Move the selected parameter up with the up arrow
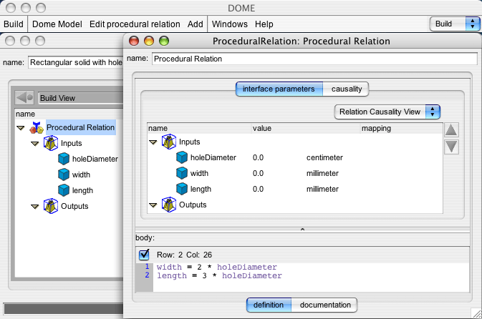Screen dimensions: 482x319 click(451, 130)
